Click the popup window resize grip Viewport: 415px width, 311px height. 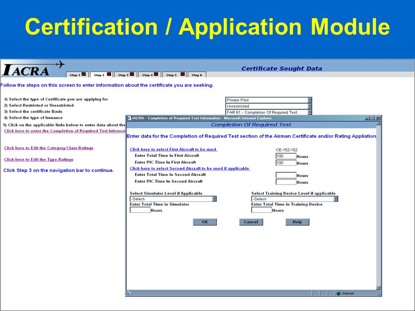click(379, 294)
